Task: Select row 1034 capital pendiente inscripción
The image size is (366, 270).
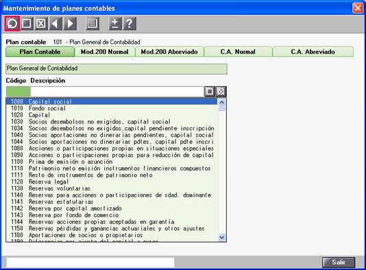Action: (x=112, y=128)
